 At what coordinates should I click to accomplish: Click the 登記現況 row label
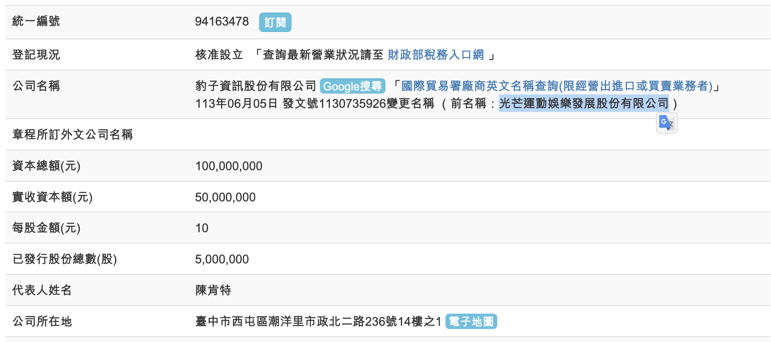pyautogui.click(x=36, y=55)
